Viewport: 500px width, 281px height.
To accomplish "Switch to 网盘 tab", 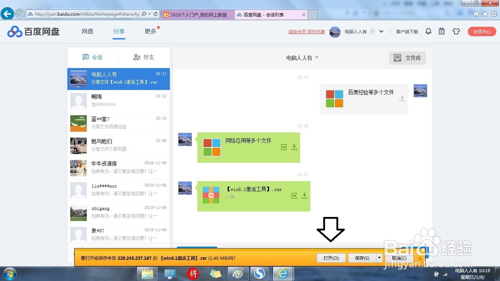I will (87, 31).
